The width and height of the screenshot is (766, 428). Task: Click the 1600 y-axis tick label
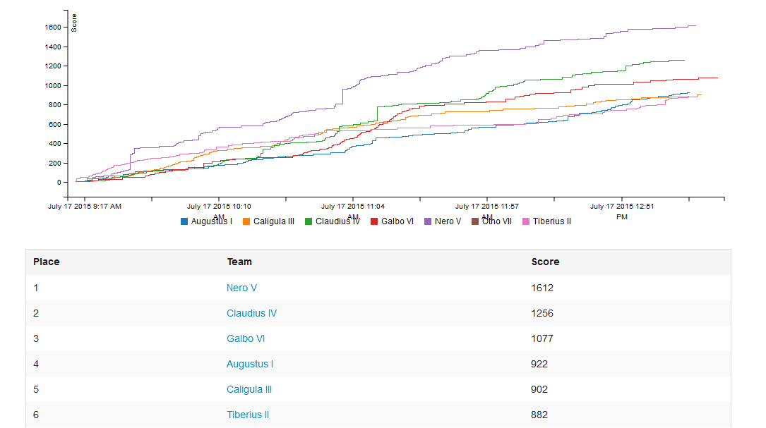(53, 27)
